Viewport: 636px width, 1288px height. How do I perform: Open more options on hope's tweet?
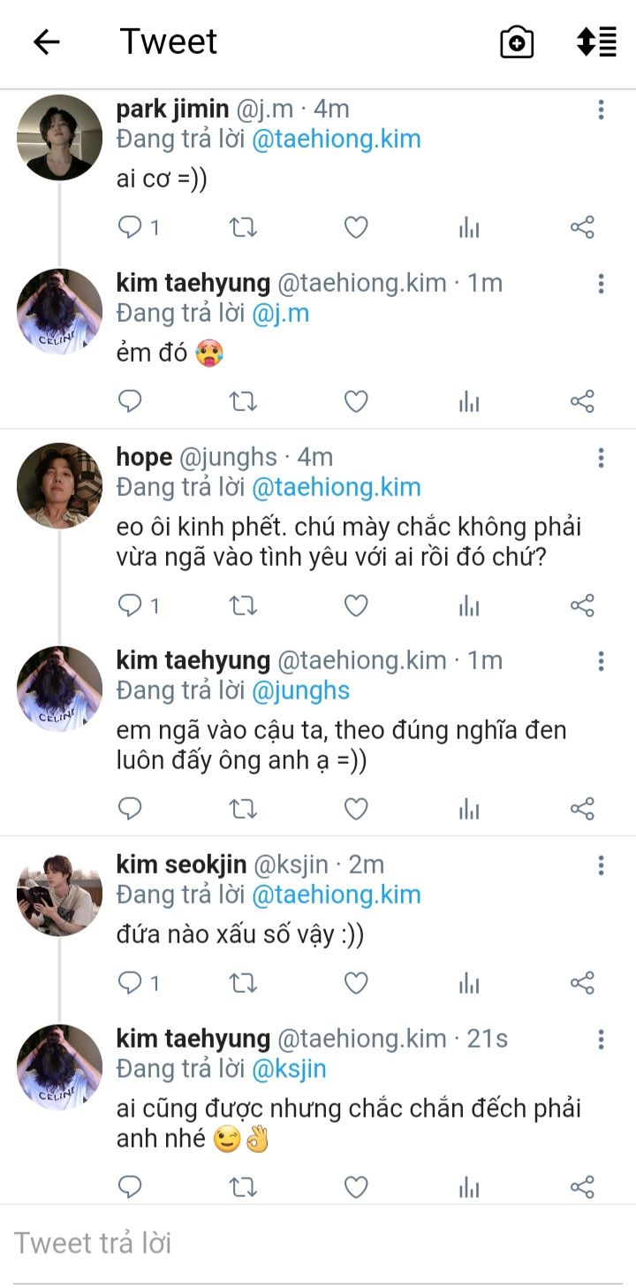tap(601, 458)
